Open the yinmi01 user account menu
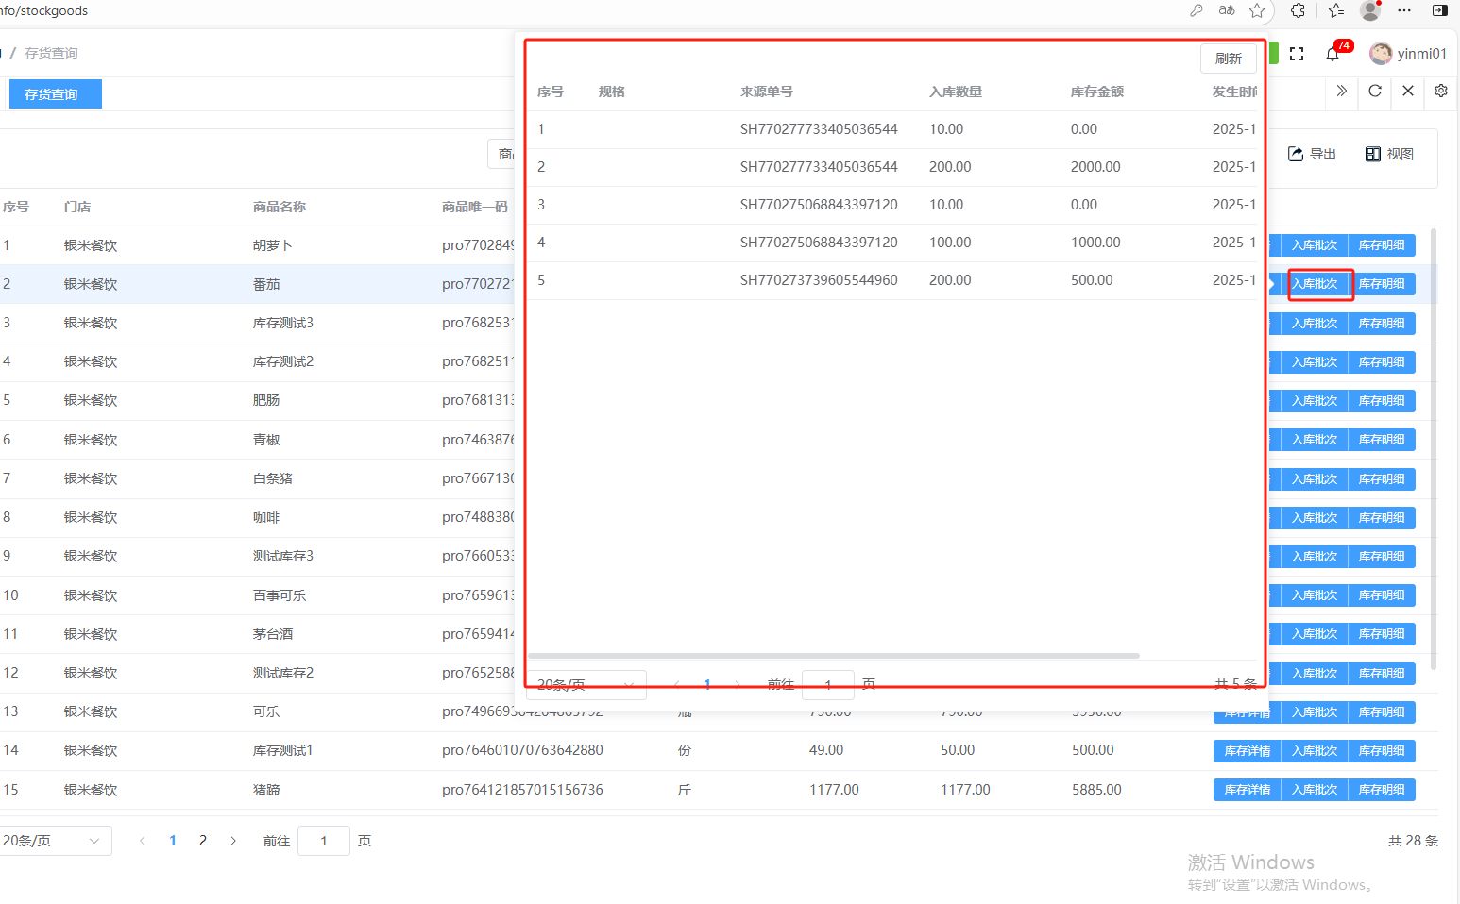The height and width of the screenshot is (904, 1460). coord(1408,54)
